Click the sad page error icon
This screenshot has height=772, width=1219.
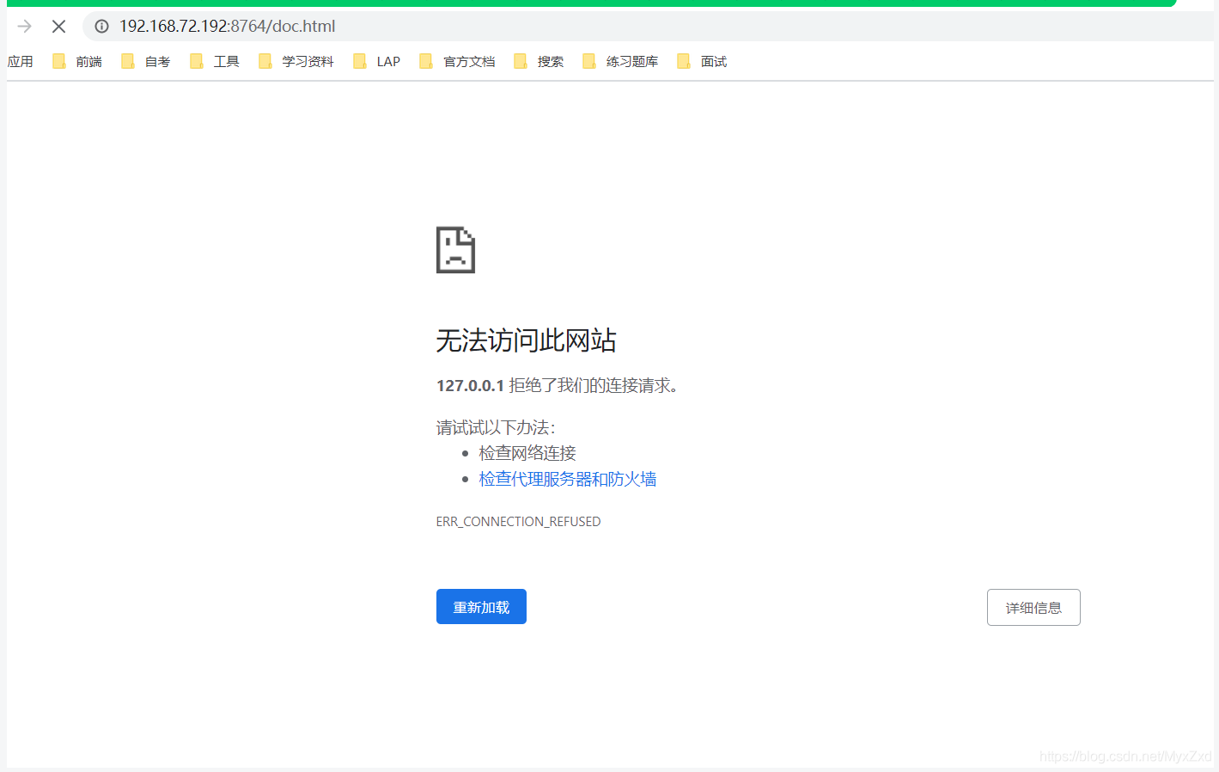click(x=455, y=250)
